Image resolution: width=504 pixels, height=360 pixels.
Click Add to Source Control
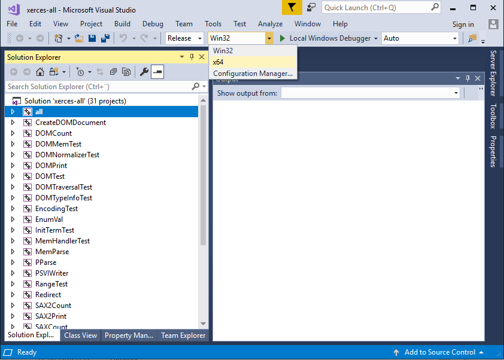coord(440,352)
